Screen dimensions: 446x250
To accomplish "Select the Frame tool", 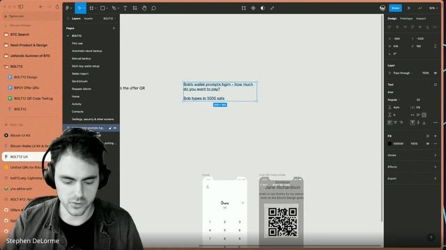I will (x=91, y=8).
